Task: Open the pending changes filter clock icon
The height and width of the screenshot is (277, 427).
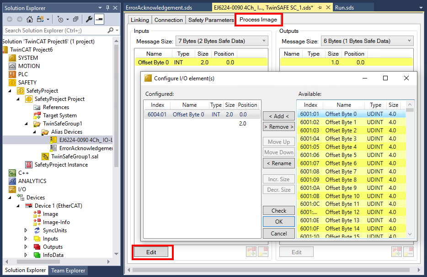Action: tap(60, 19)
